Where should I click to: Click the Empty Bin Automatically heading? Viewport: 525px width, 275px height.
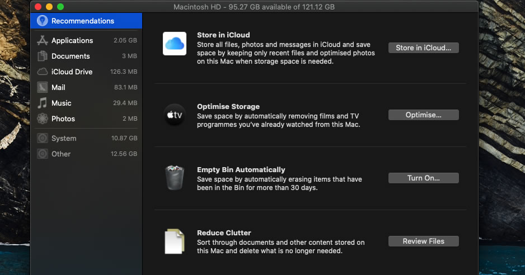(241, 169)
